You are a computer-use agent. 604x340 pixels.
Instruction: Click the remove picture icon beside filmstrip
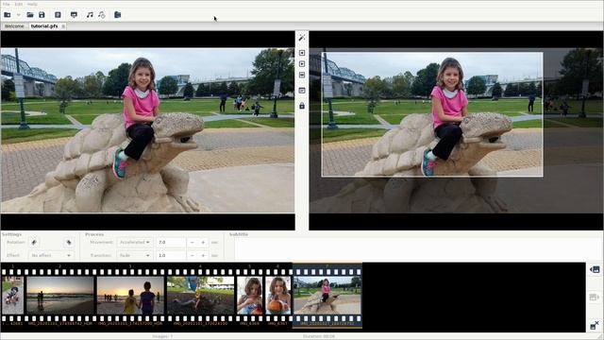tap(595, 325)
